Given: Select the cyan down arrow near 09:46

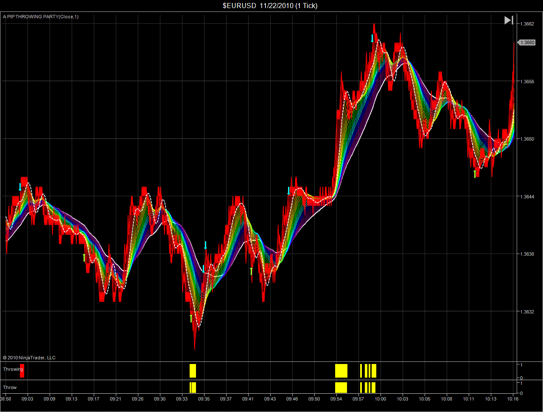Looking at the screenshot, I should (x=289, y=191).
